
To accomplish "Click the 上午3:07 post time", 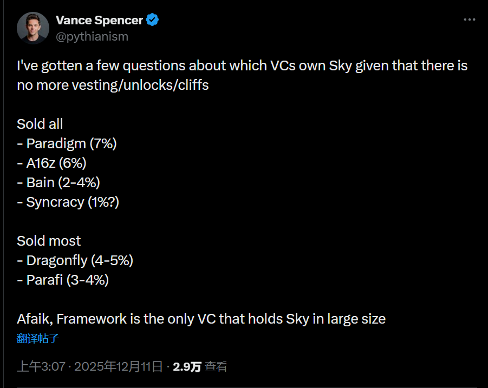I will [x=41, y=367].
